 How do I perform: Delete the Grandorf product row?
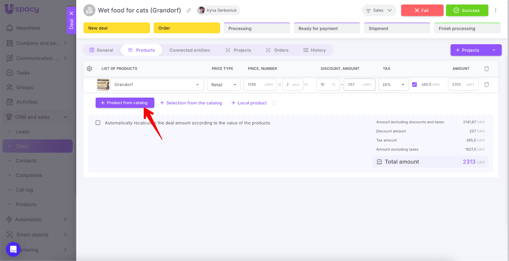coord(486,85)
